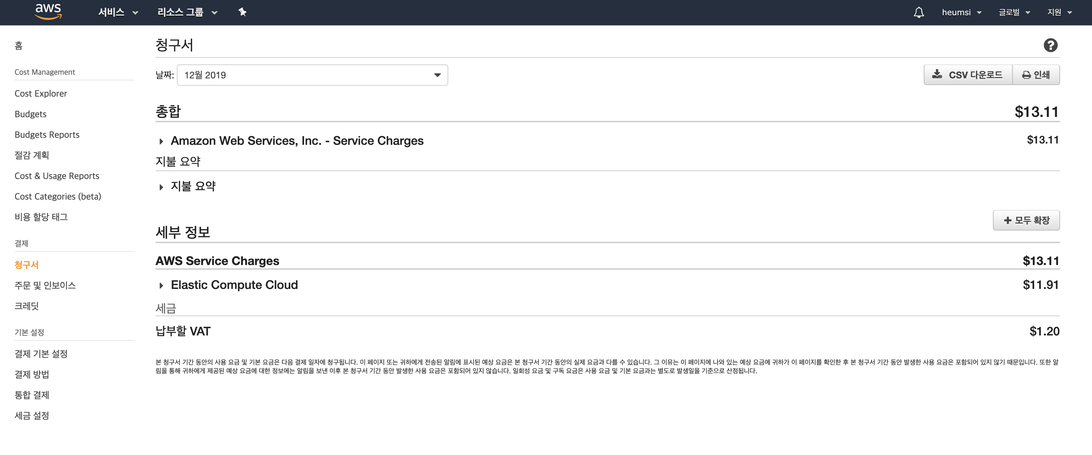Viewport: 1092px width, 455px height.
Task: Open the 지원 support menu
Action: 1059,12
